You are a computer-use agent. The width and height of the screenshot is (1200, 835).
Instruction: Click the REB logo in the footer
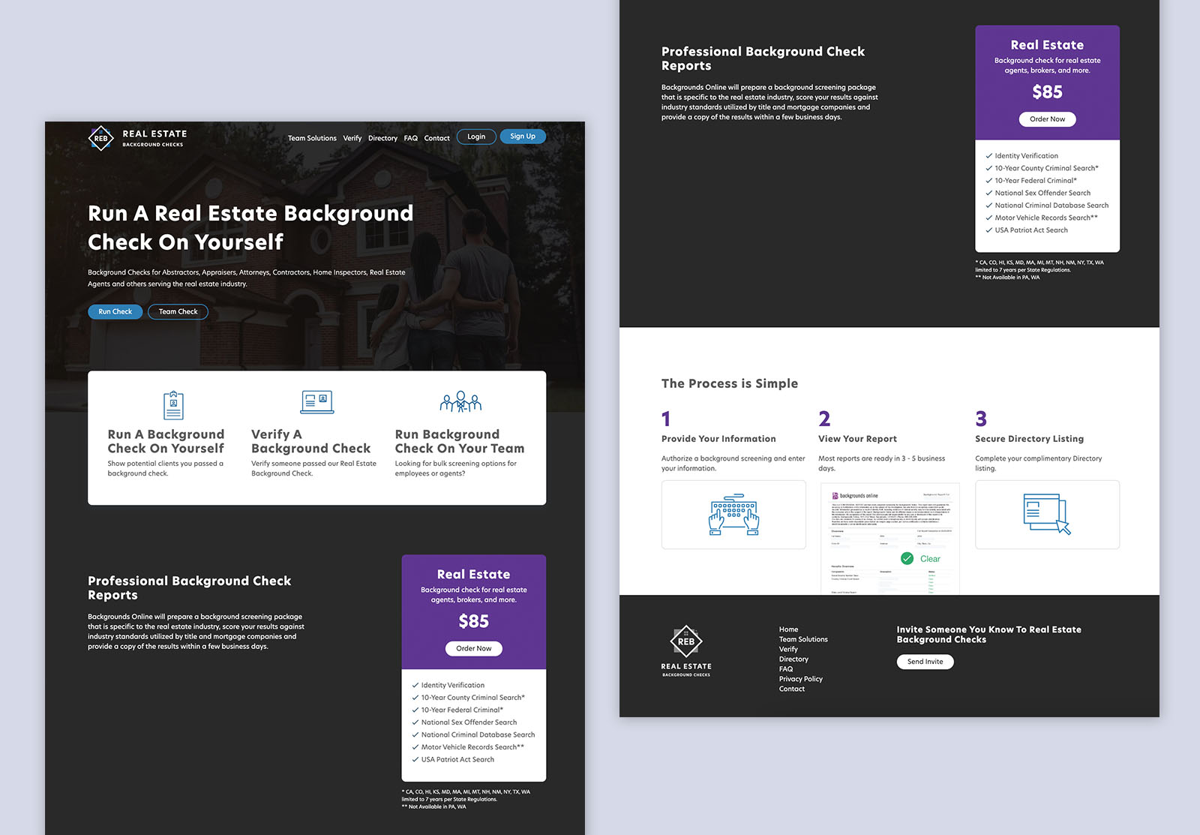(x=686, y=641)
